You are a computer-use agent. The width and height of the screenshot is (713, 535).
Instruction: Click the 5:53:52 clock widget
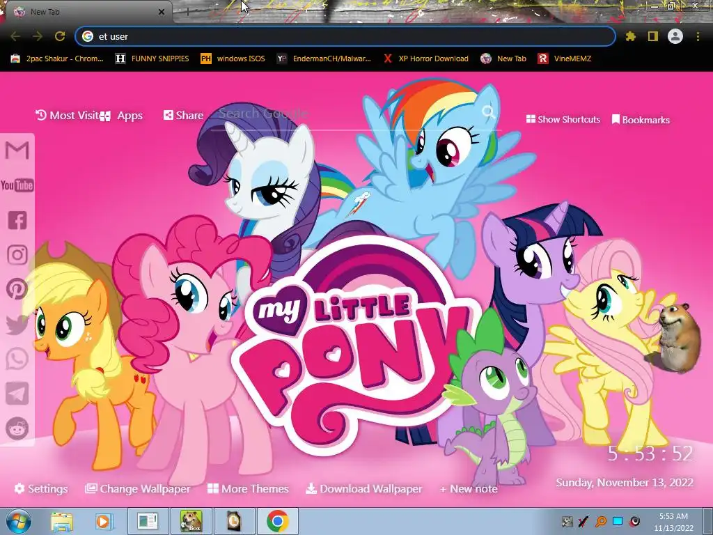coord(650,453)
